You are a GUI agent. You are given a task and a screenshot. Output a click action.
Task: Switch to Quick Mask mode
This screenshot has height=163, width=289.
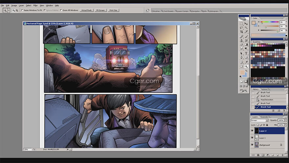point(246,81)
